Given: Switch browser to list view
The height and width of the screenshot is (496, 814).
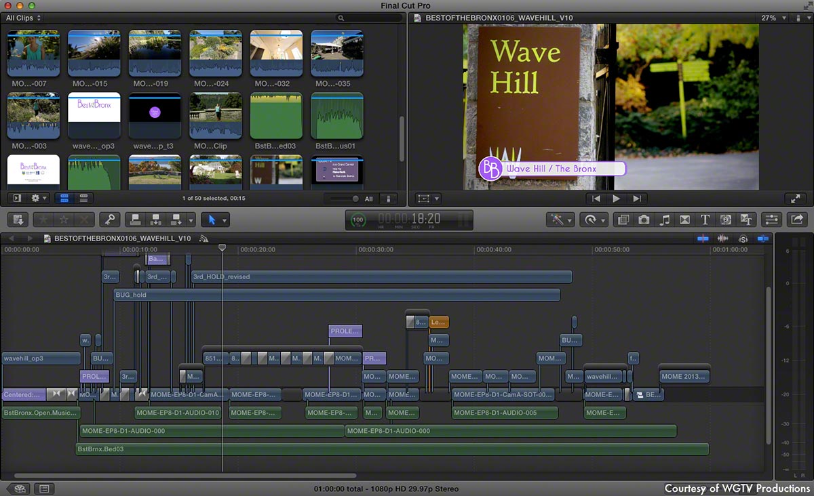Looking at the screenshot, I should 84,198.
